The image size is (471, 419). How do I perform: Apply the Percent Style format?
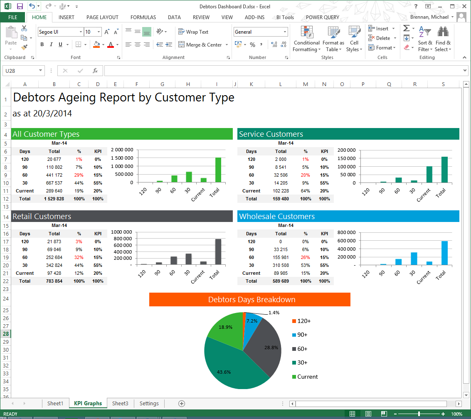coord(252,44)
